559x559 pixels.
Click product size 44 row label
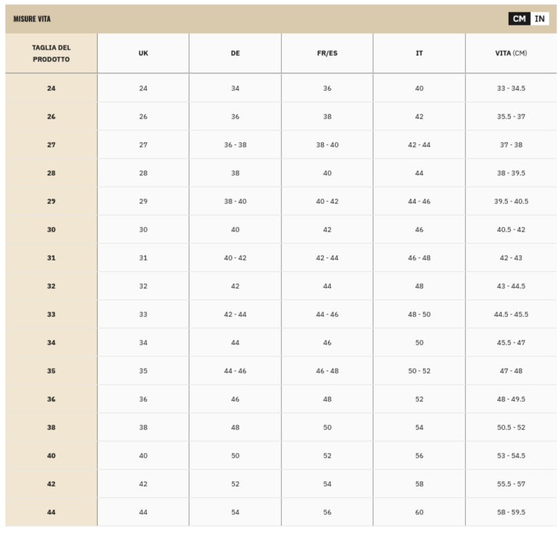pos(51,512)
